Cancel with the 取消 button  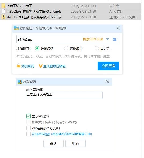75,143
